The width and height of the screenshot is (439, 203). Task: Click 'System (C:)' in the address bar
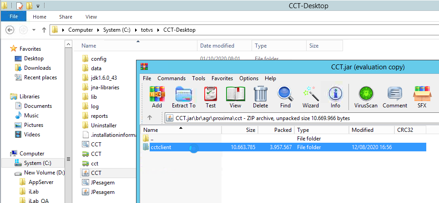(117, 30)
